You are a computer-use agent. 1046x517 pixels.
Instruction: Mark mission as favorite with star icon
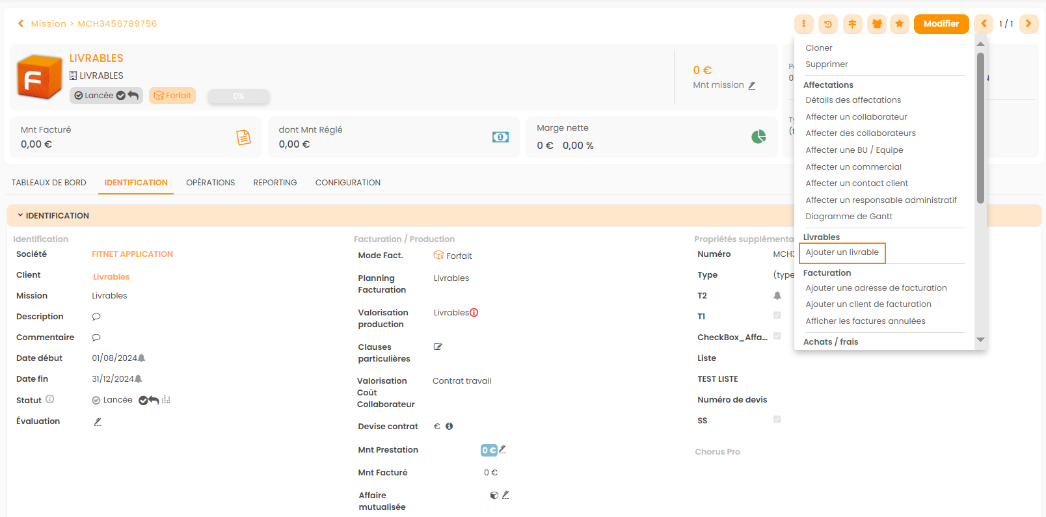[899, 24]
